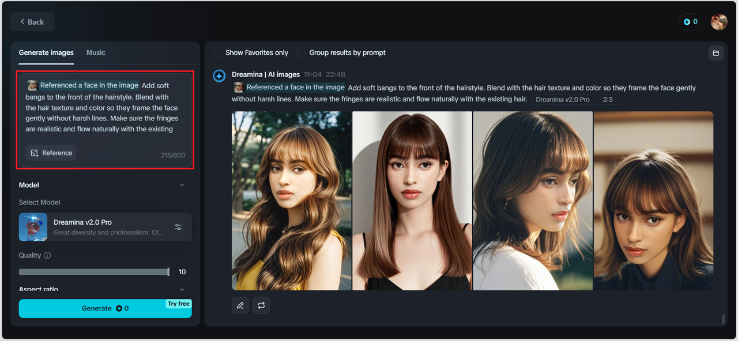Switch to the Generate images tab
The height and width of the screenshot is (341, 738).
coord(46,52)
